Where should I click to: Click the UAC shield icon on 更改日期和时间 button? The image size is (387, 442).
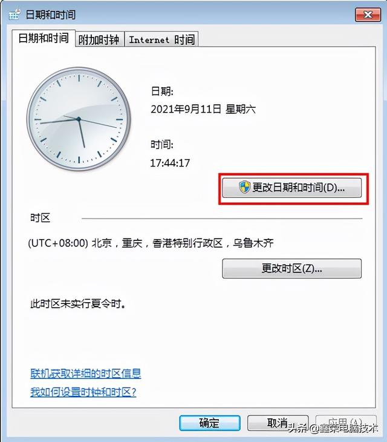(x=244, y=187)
